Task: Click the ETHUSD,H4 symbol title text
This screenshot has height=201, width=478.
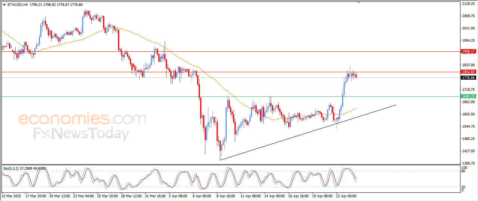Action: tap(17, 5)
